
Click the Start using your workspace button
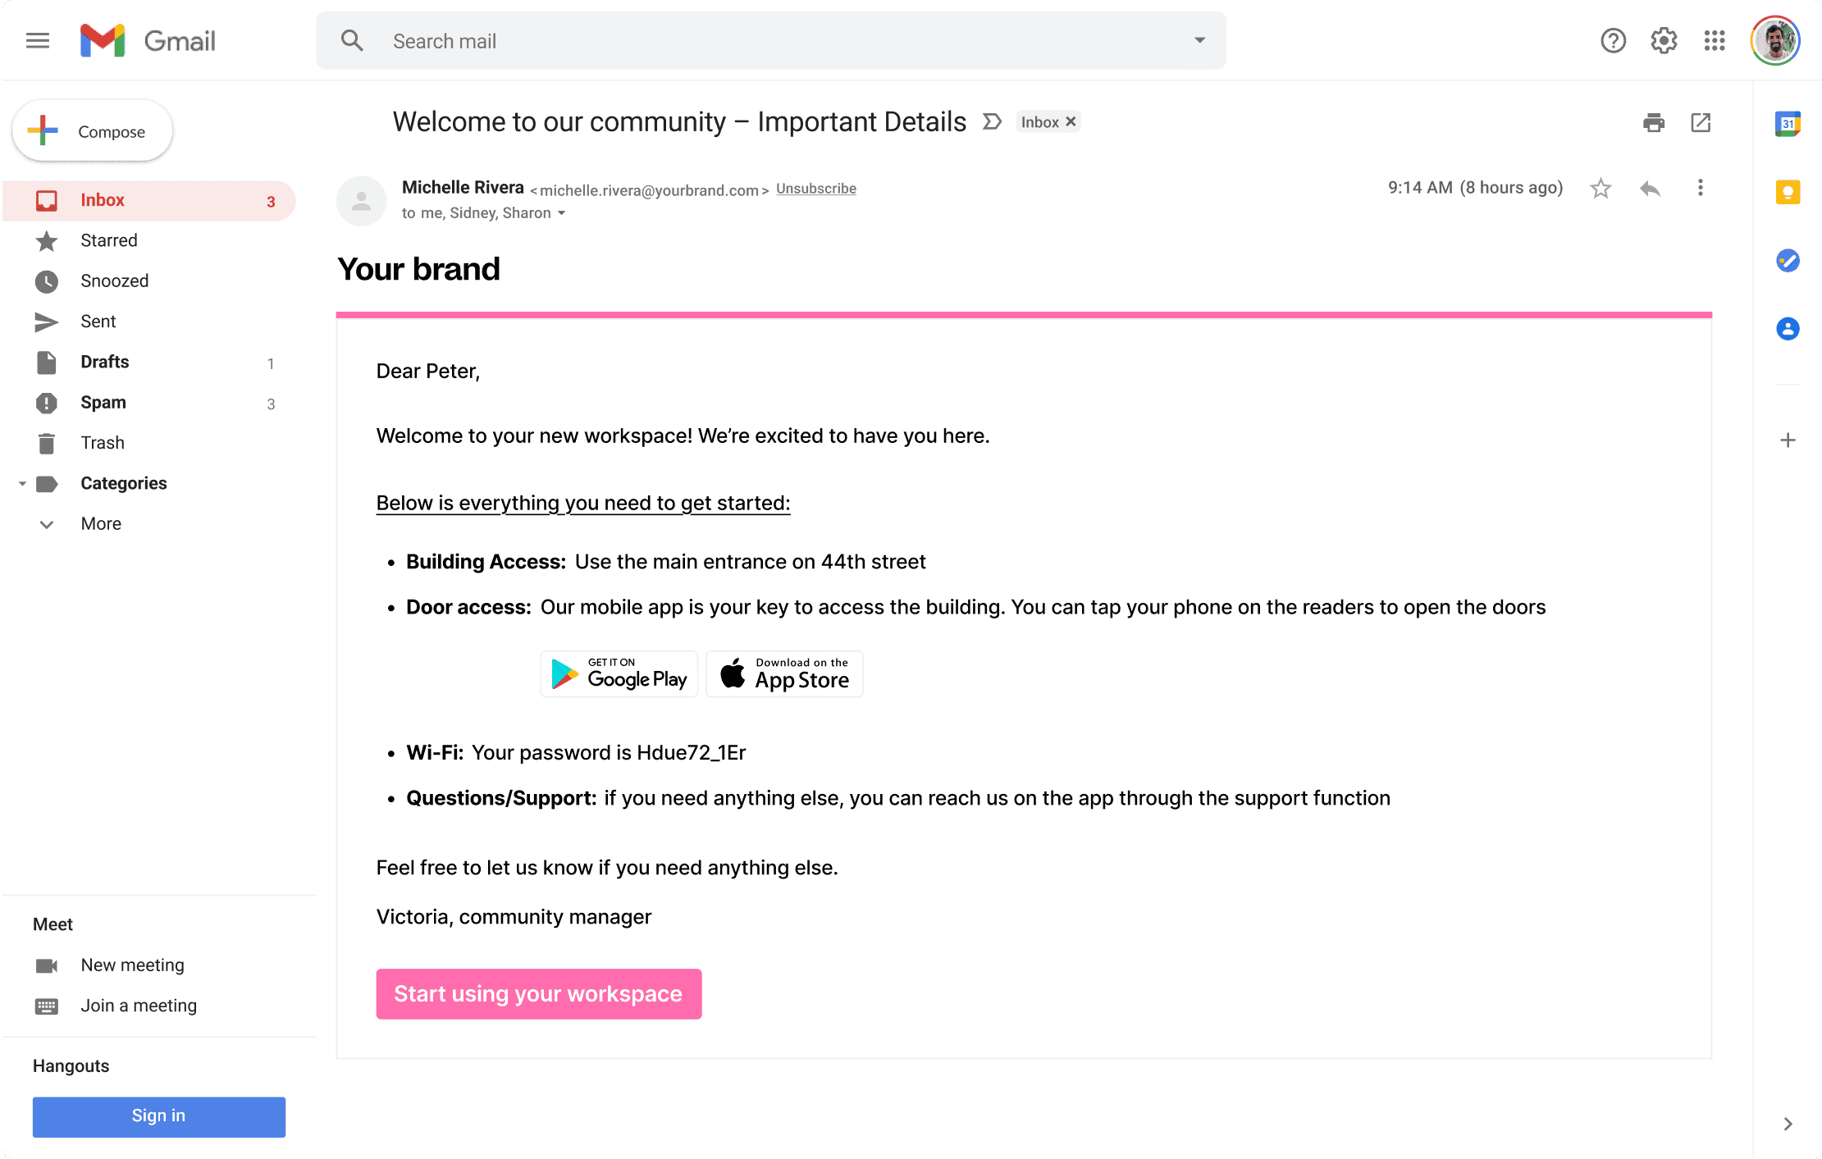click(x=538, y=993)
